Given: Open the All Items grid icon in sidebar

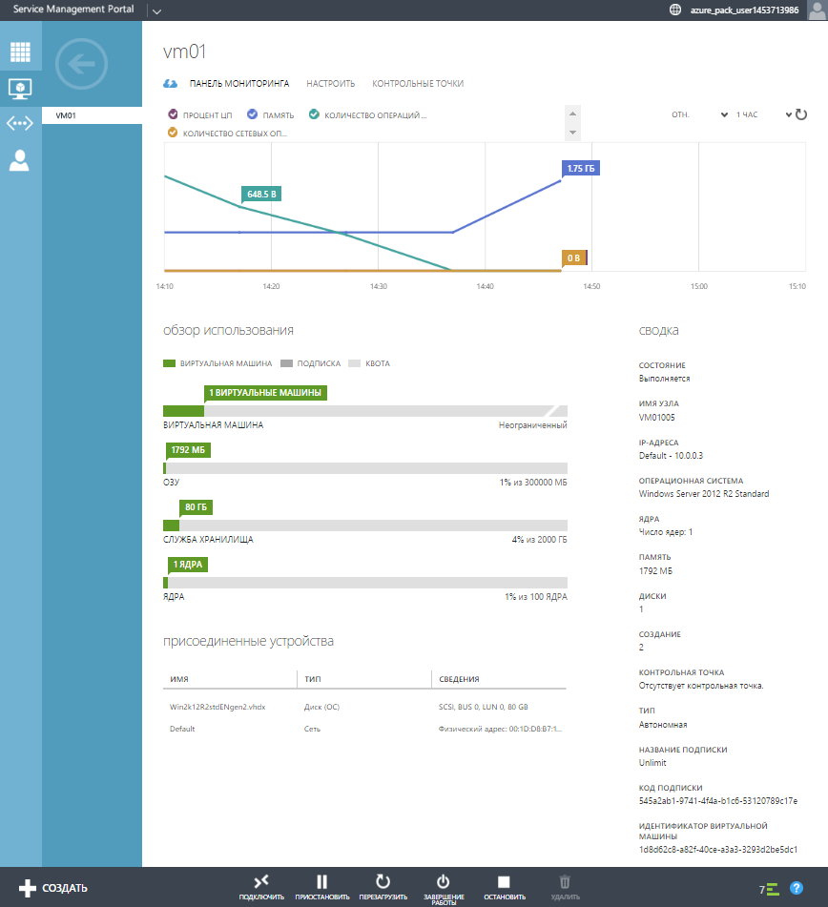Looking at the screenshot, I should [x=20, y=52].
